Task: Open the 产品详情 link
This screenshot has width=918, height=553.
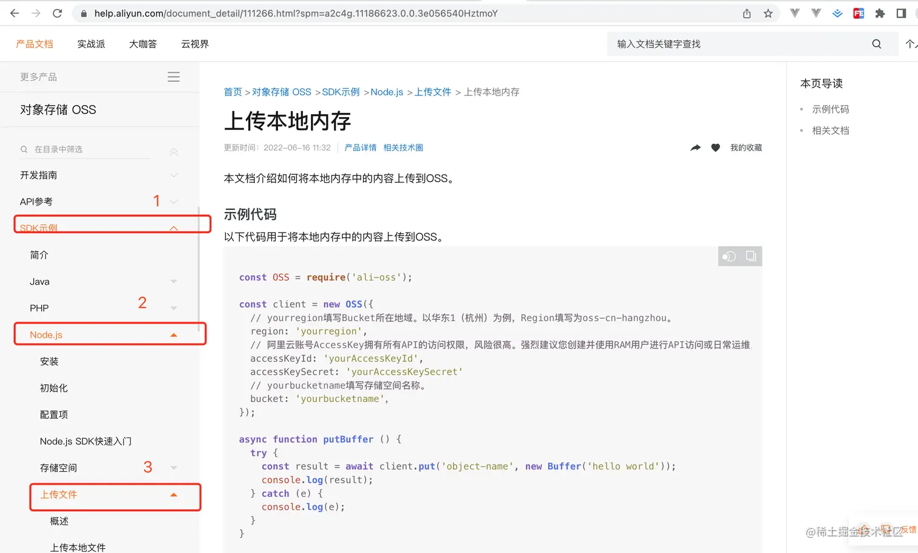Action: [361, 148]
